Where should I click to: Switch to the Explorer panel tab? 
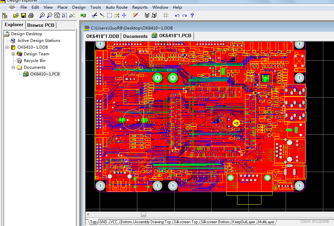[14, 25]
